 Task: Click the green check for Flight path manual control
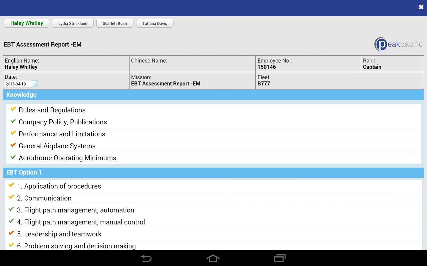(x=11, y=221)
